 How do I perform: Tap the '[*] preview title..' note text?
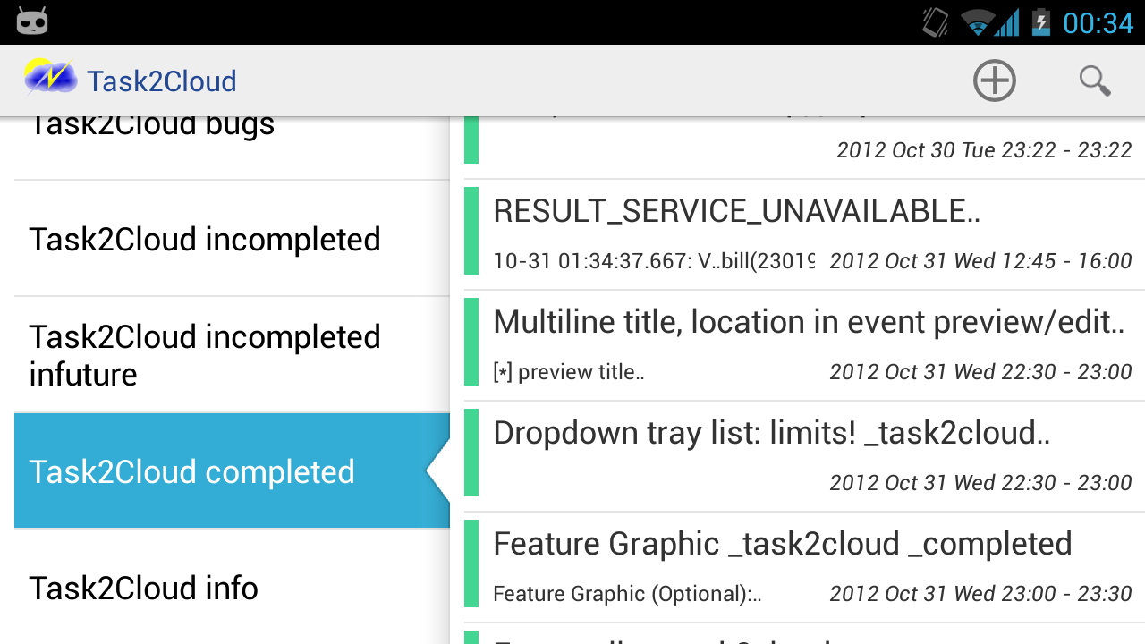(x=568, y=372)
